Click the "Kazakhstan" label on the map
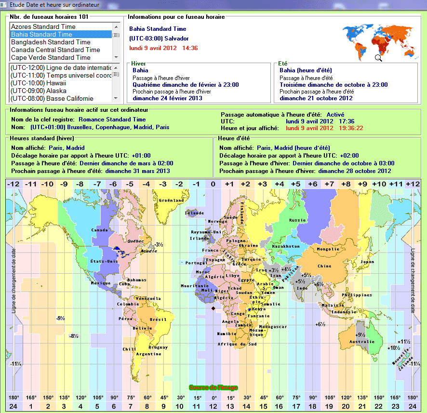This screenshot has width=427, height=413. pyautogui.click(x=286, y=246)
